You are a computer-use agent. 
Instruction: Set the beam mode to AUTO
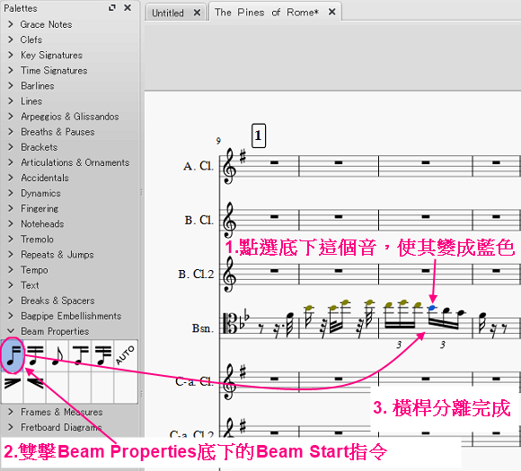(125, 355)
